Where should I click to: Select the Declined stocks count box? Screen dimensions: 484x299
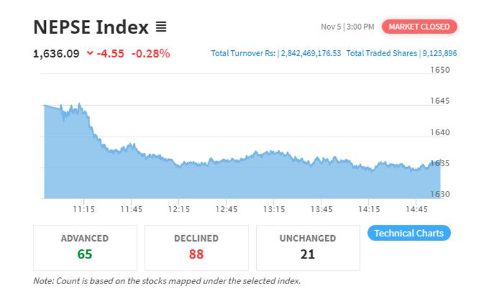[x=196, y=247]
